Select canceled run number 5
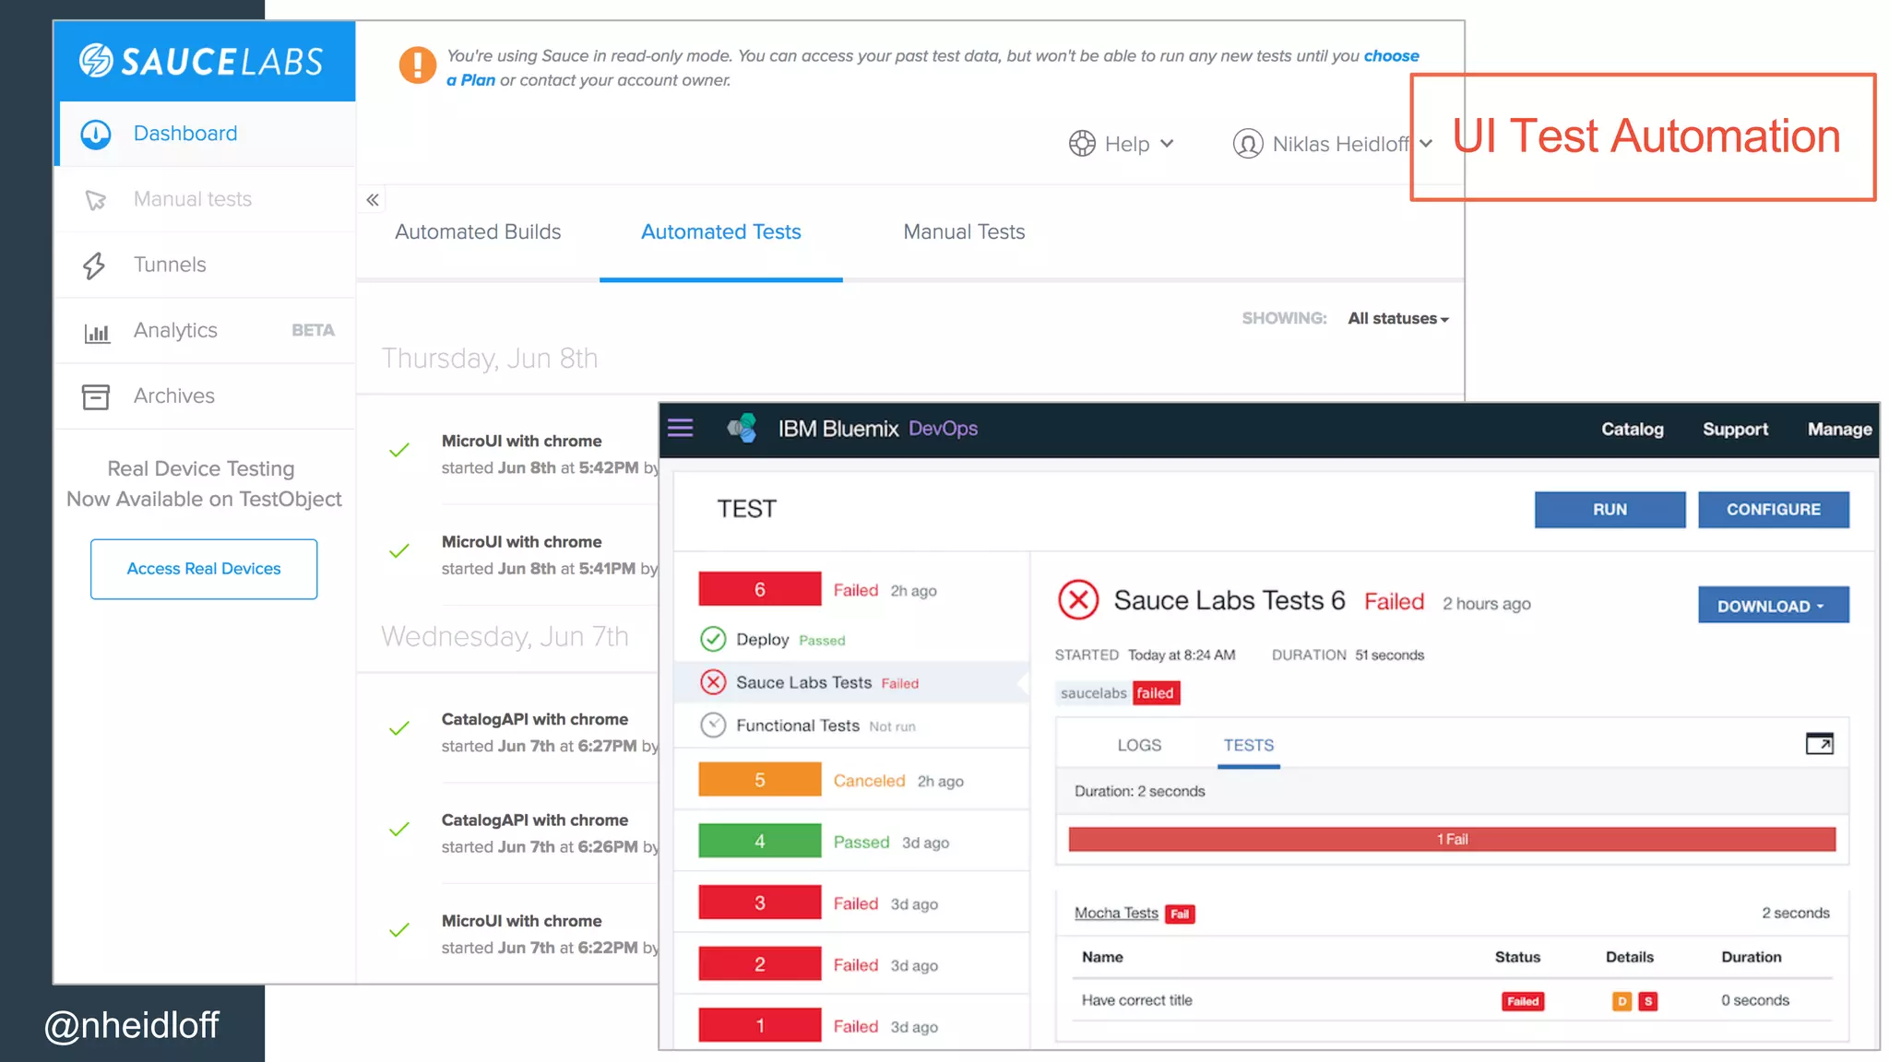1889x1062 pixels. tap(759, 780)
